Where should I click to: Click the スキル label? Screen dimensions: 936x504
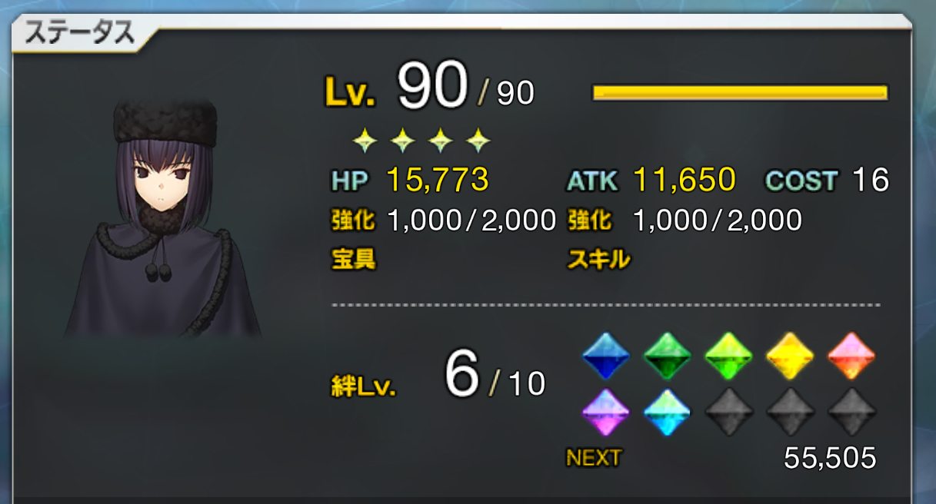coord(598,260)
